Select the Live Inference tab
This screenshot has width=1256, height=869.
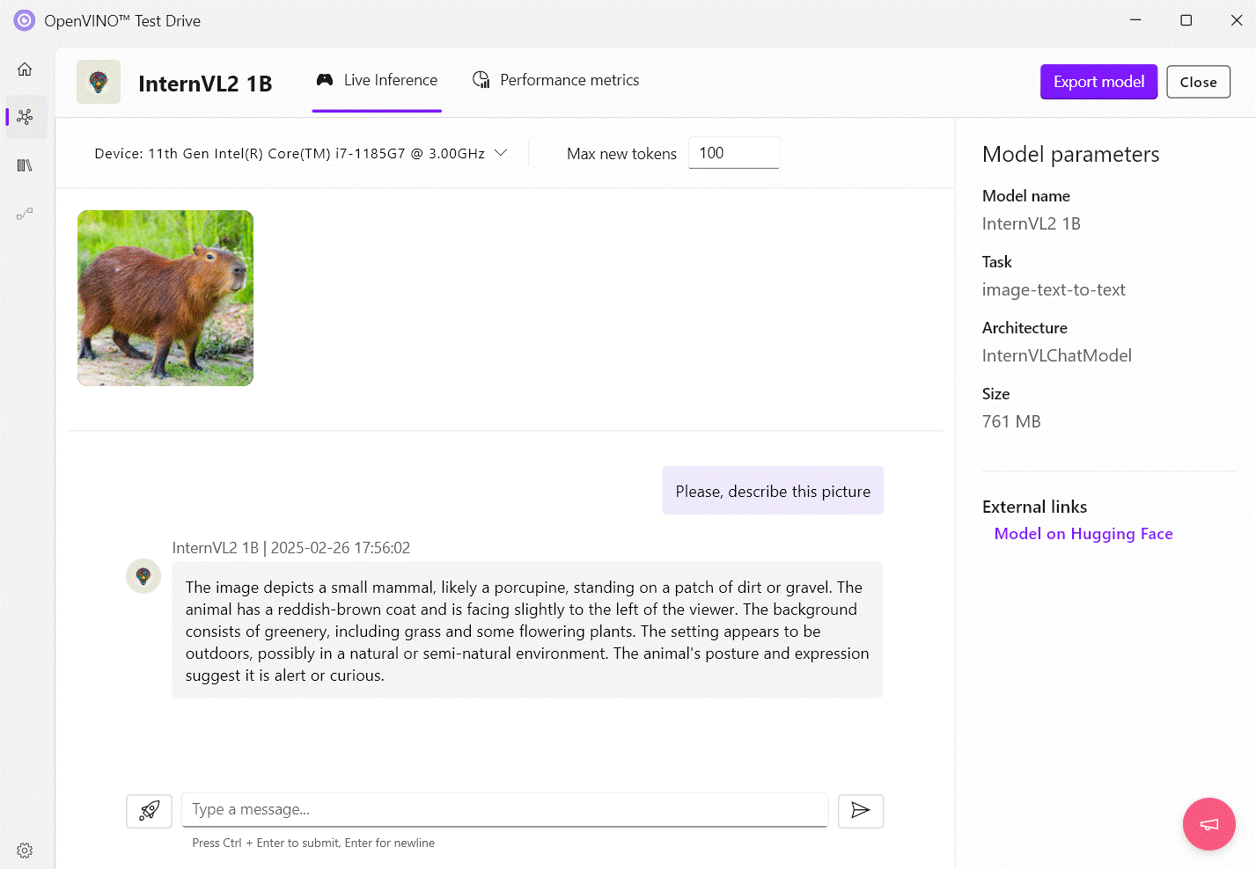(377, 79)
